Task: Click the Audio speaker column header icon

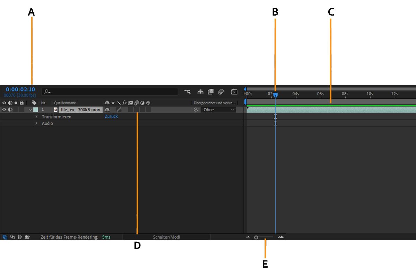Action: tap(10, 103)
